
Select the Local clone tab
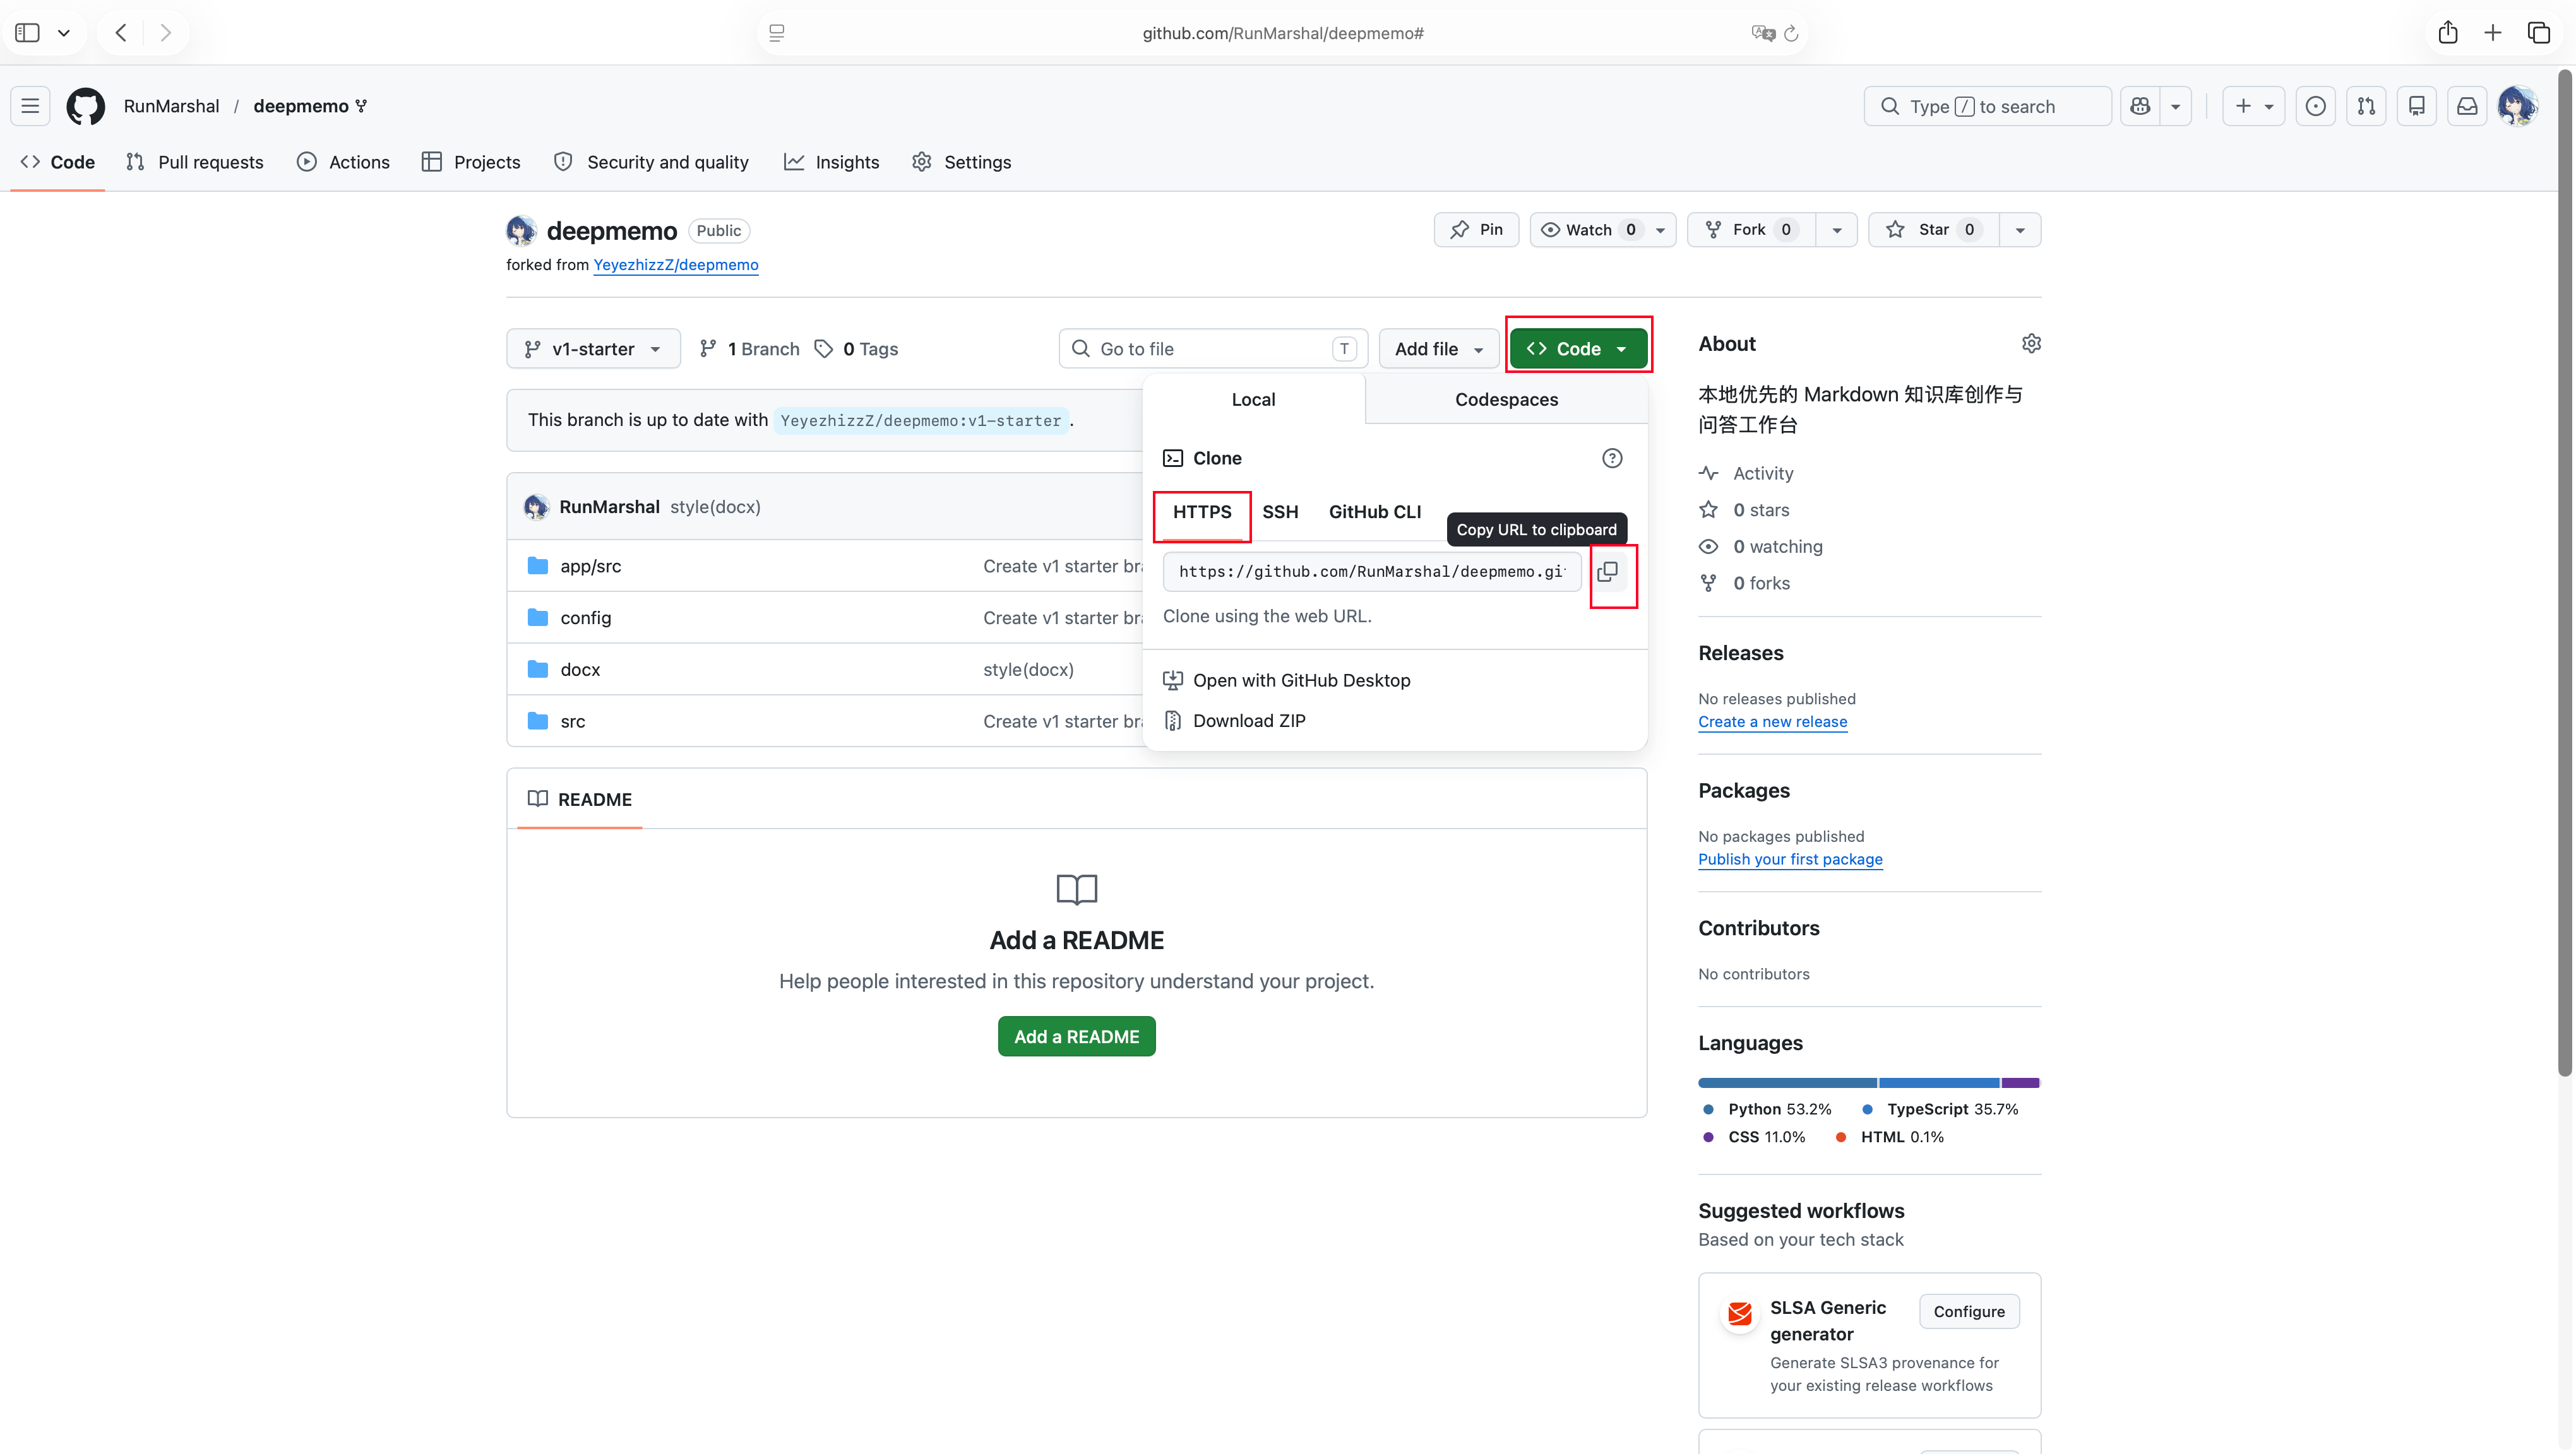(1253, 399)
